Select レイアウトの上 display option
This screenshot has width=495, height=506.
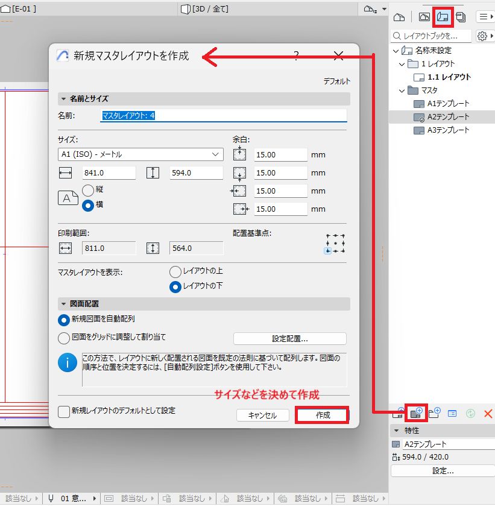[175, 272]
